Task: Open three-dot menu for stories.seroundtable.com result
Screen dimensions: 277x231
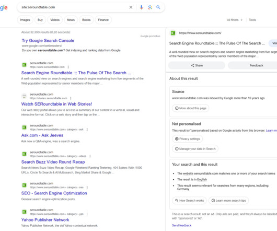Action: [x=71, y=98]
